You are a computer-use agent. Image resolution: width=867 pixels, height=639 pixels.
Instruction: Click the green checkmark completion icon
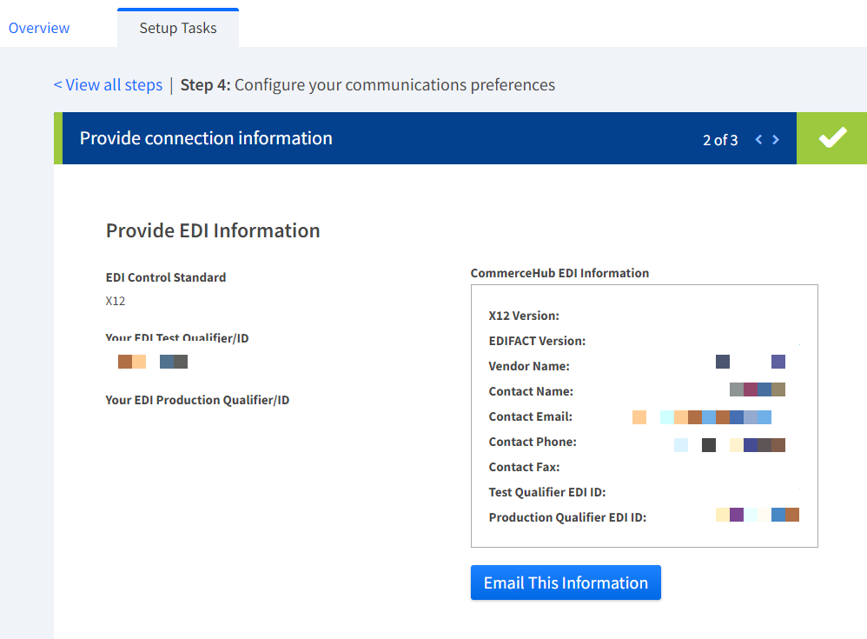[831, 138]
